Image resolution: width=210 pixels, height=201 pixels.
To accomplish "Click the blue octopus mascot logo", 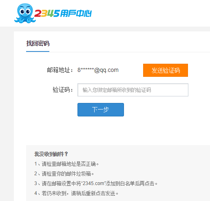I will (25, 13).
